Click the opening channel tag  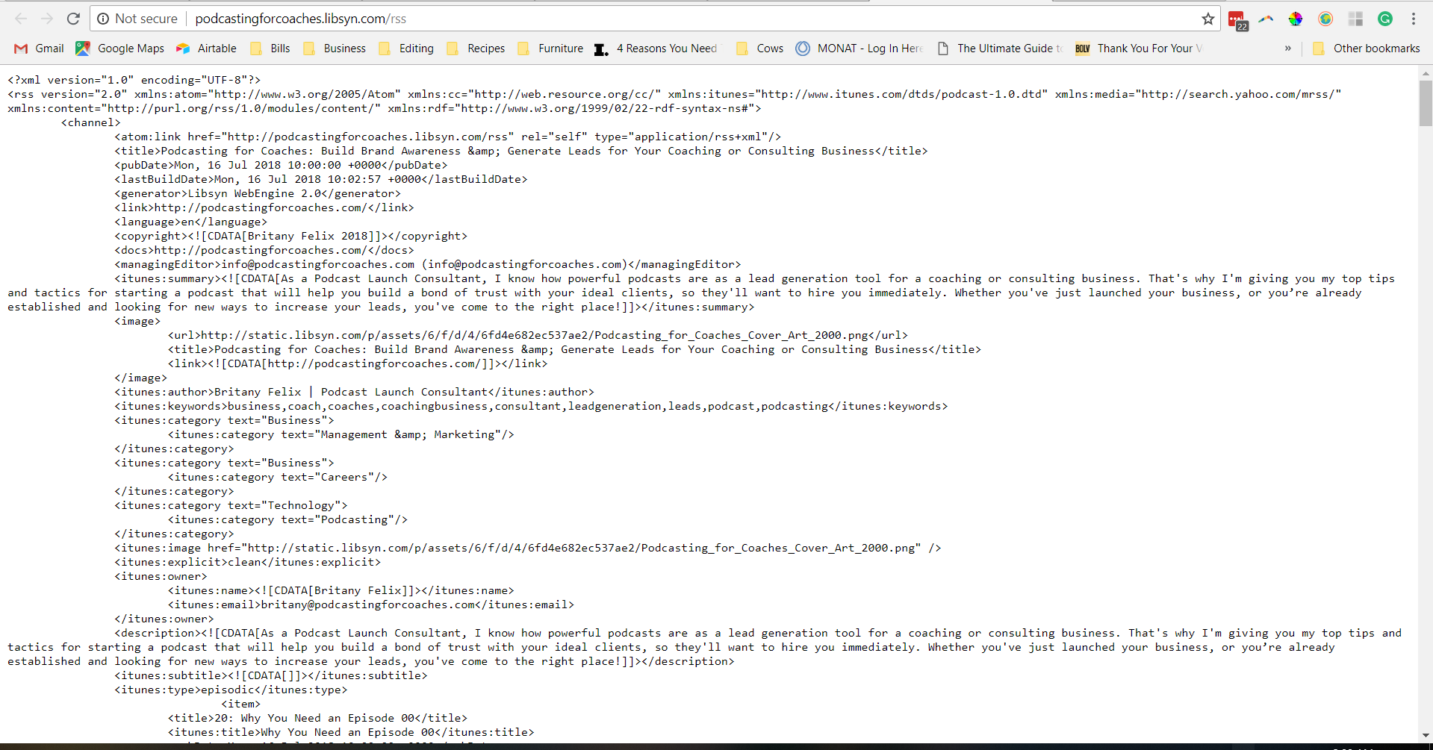click(90, 122)
